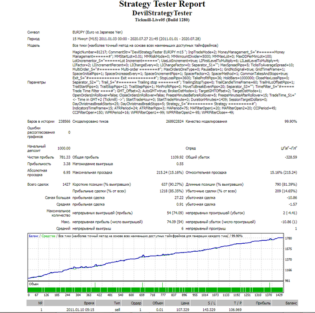Image resolution: width=315 pixels, height=313 pixels.
Task: Click the 1780 value on chart axis
Action: [x=289, y=238]
